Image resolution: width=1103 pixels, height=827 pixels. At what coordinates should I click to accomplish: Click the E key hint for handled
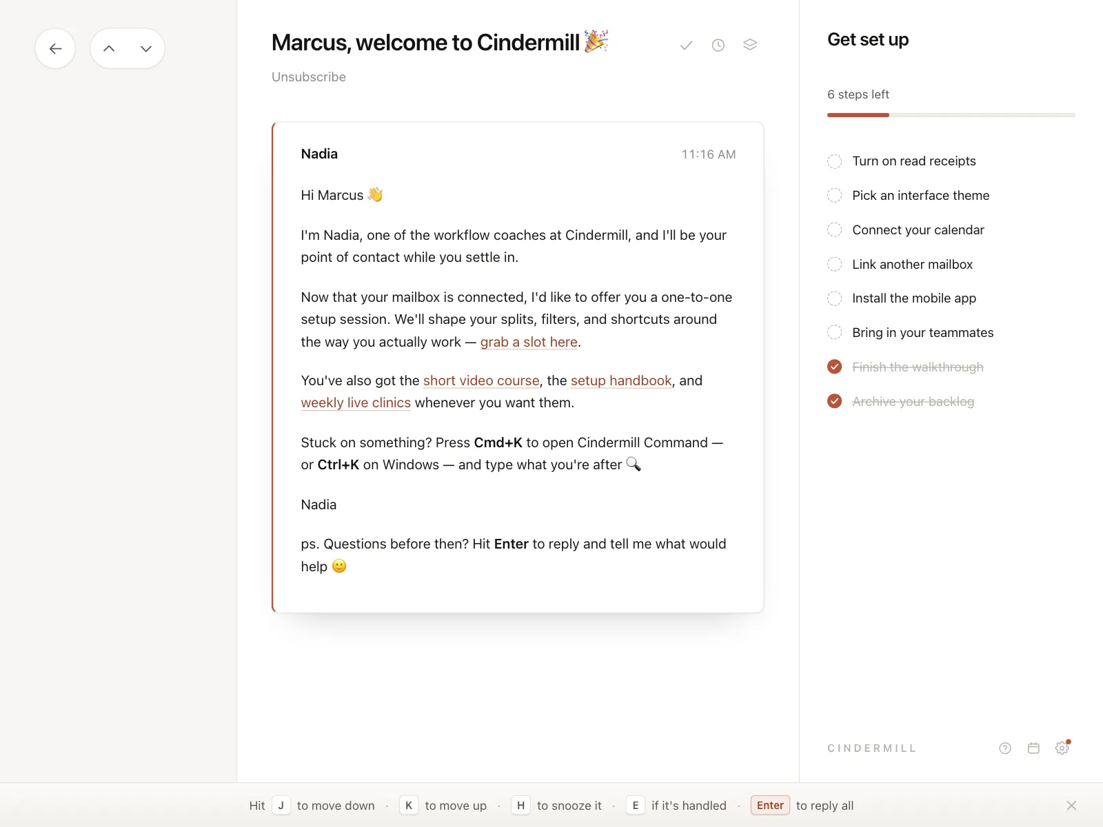point(636,806)
